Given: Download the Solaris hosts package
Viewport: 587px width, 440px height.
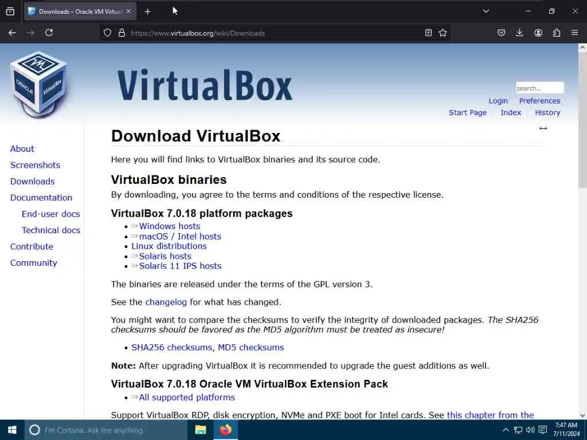Looking at the screenshot, I should click(165, 256).
